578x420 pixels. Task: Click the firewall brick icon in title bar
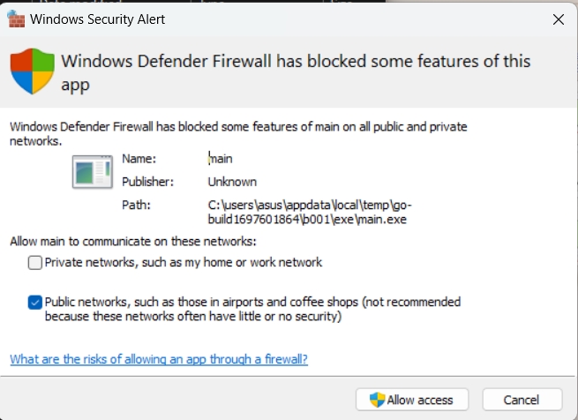tap(16, 19)
